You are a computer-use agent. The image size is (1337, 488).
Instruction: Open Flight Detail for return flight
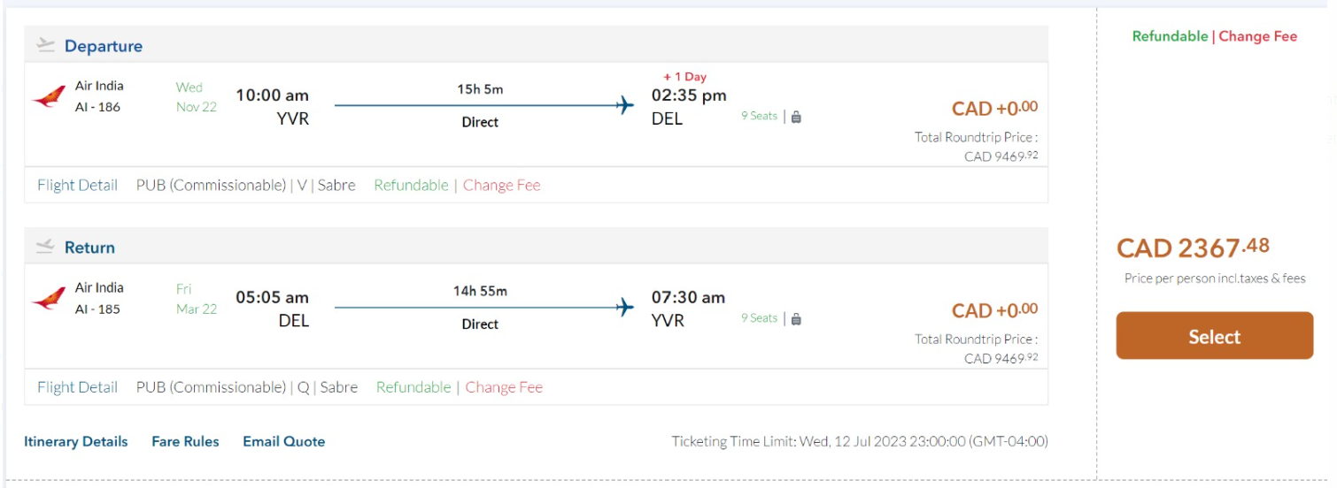(x=77, y=386)
